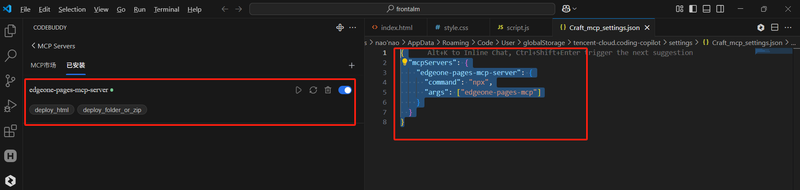This screenshot has height=190, width=800.
Task: Delete the edgeone-pages-mcp-server
Action: tap(328, 90)
